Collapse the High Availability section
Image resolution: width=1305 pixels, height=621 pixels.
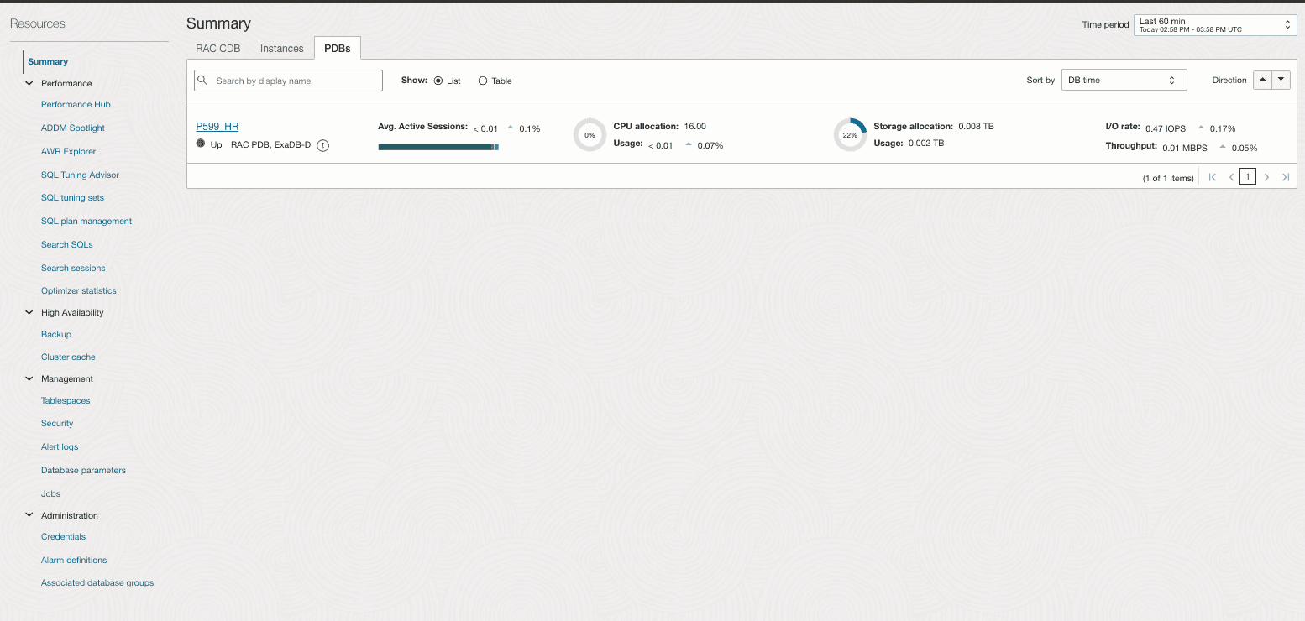coord(29,312)
